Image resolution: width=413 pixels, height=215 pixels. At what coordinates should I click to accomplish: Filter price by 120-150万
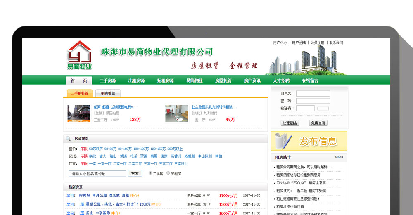click(x=158, y=149)
